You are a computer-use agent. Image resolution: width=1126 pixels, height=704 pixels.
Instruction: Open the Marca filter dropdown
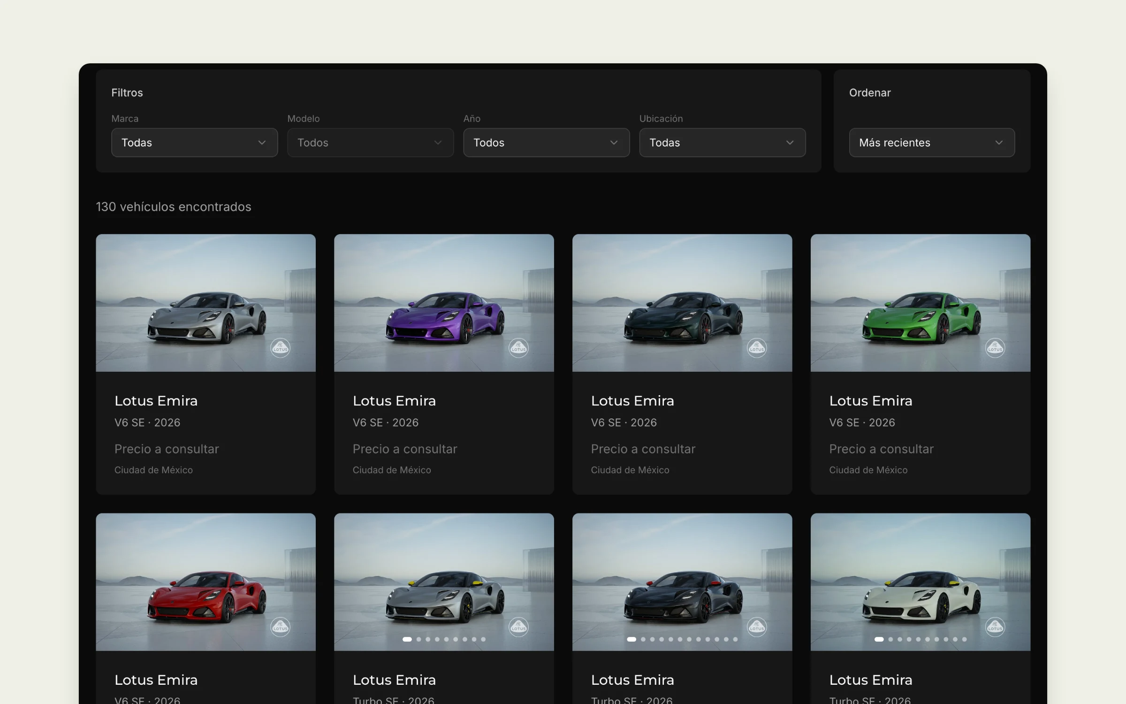click(x=194, y=143)
